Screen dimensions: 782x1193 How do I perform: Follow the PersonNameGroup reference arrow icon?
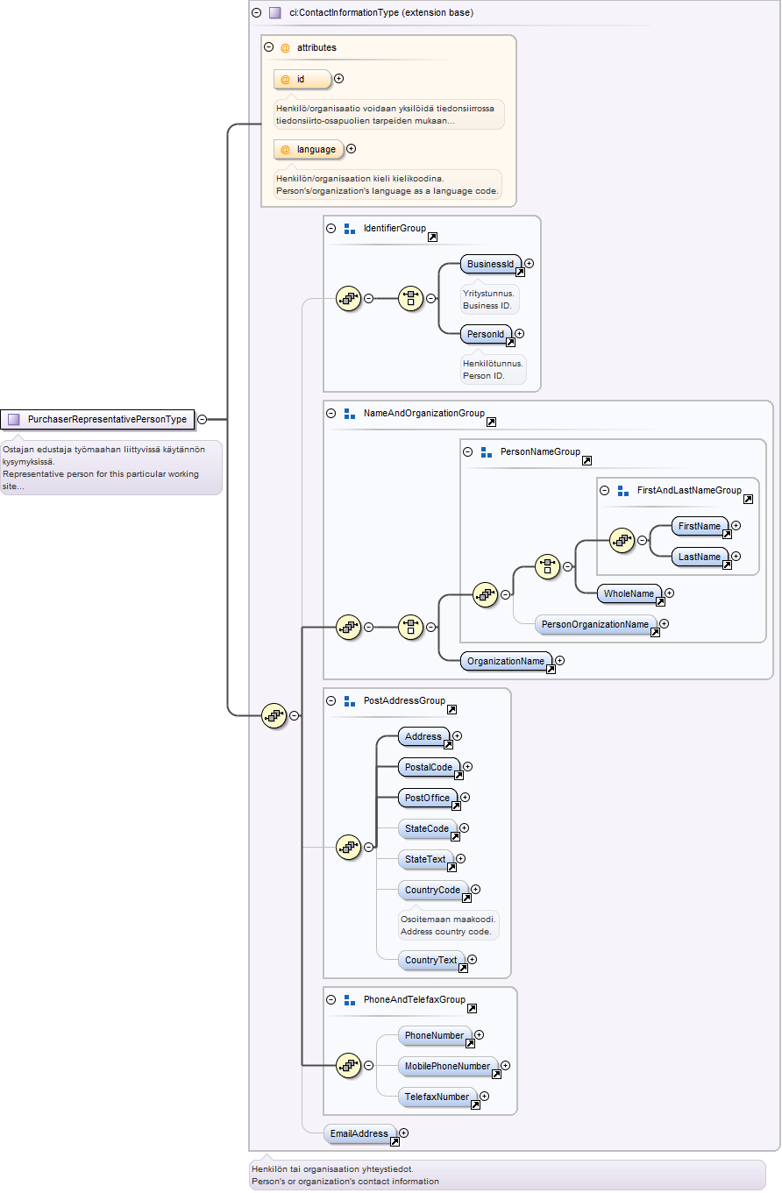click(586, 461)
